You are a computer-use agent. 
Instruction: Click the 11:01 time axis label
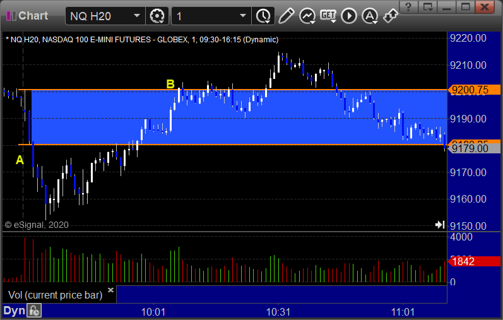[x=403, y=312]
